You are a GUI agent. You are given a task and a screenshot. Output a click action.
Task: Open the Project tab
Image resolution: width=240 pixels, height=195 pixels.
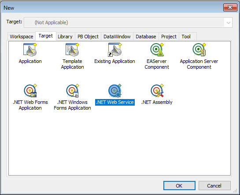click(169, 37)
